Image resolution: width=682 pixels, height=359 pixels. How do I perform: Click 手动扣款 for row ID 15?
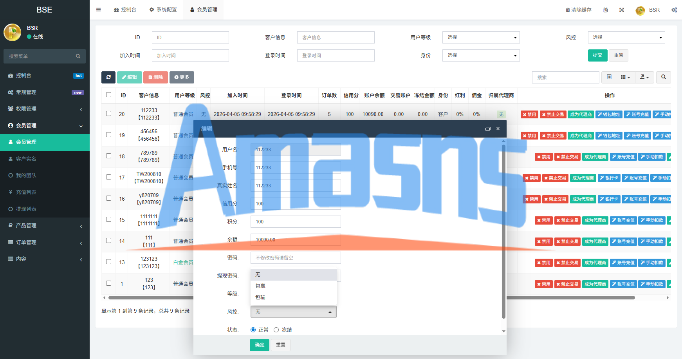tap(652, 220)
